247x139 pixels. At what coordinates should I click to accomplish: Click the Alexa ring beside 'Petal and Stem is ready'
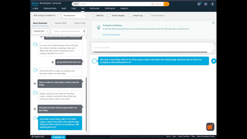pos(36,70)
